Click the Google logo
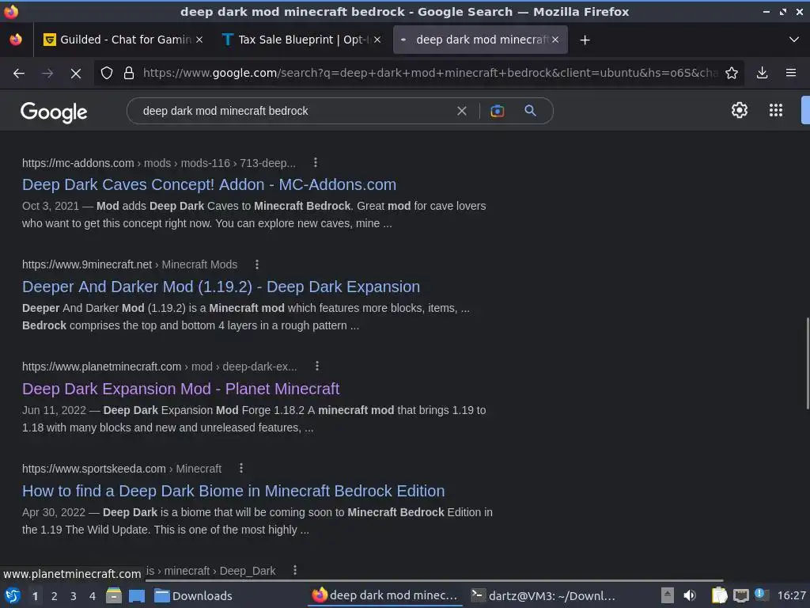Screen dimensions: 810x608 (54, 112)
